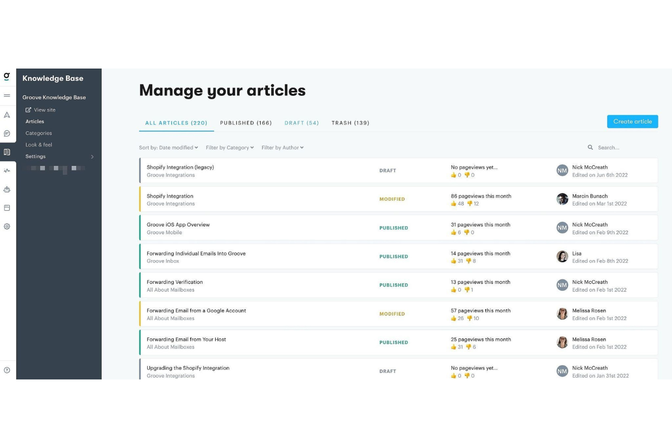Open the Sort by Date modified dropdown

168,147
